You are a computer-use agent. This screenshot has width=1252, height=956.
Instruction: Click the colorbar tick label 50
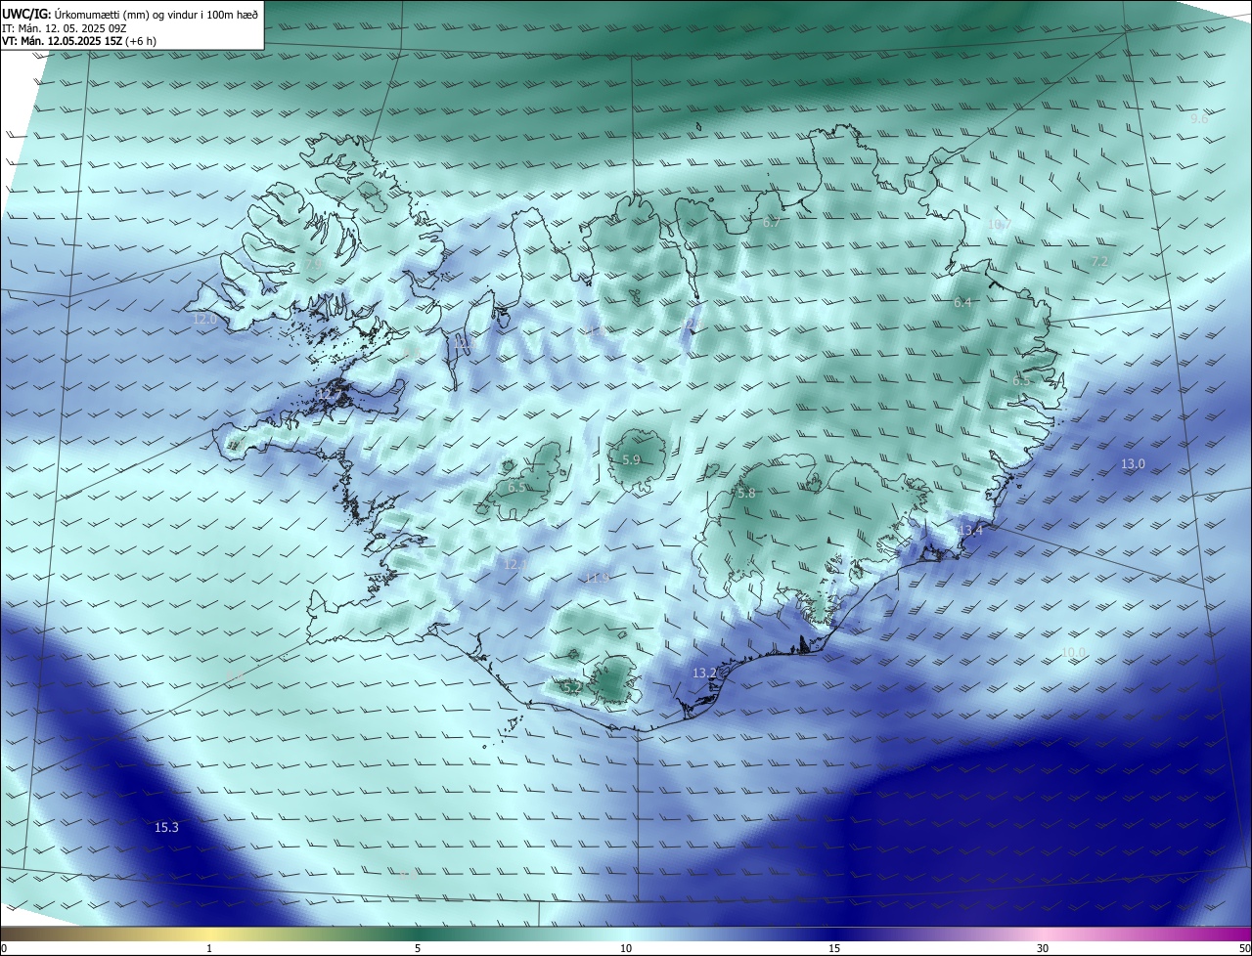pyautogui.click(x=1244, y=948)
